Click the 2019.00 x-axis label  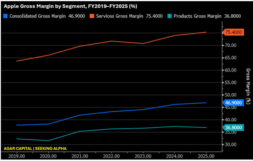(17, 156)
